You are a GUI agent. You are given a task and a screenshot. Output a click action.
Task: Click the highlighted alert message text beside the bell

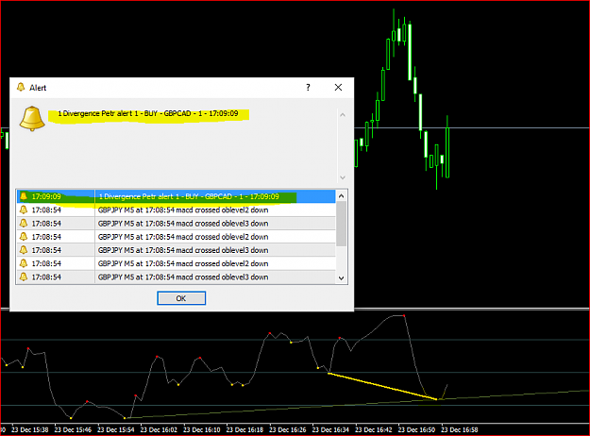click(148, 113)
